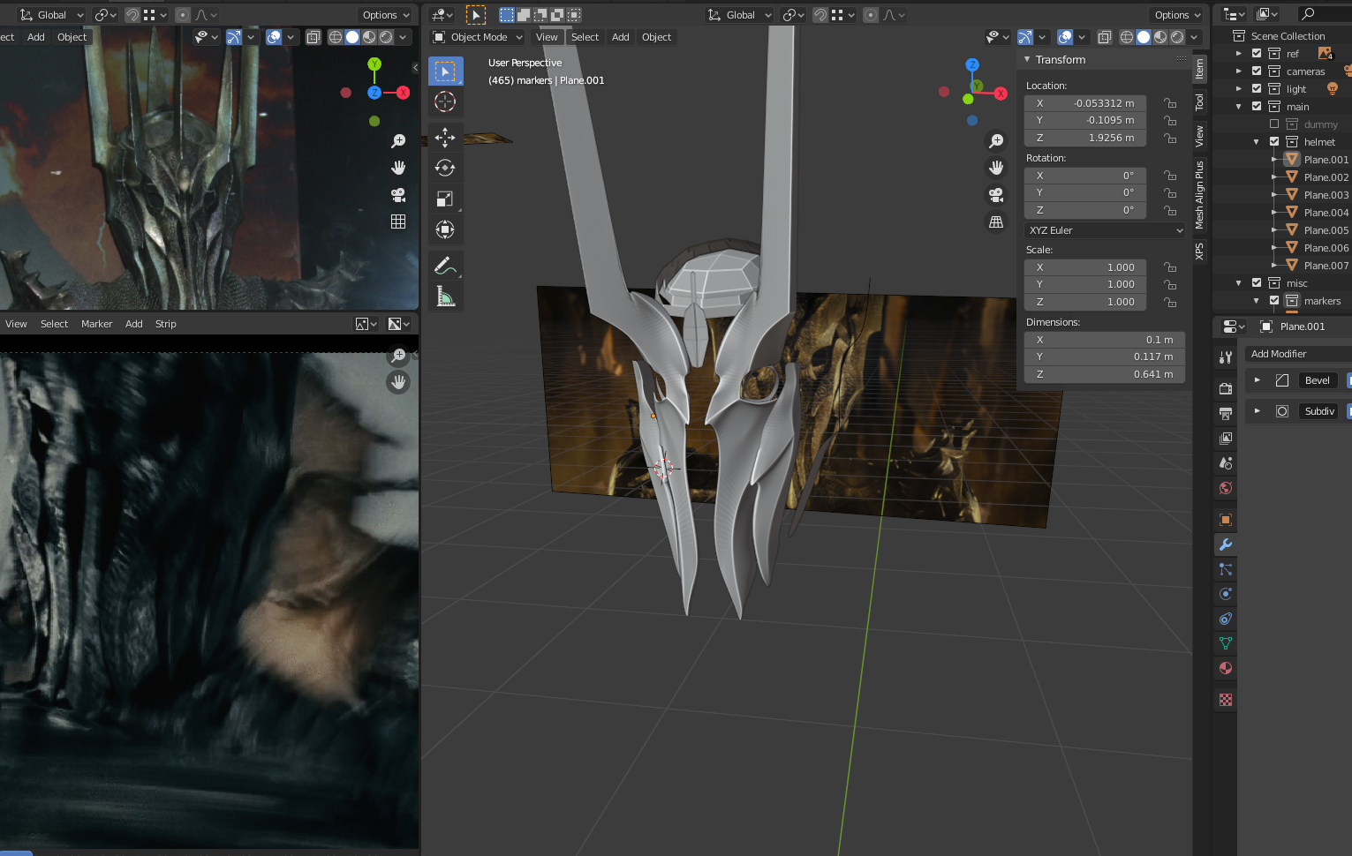Pick the Scale tool in toolbar

[445, 199]
